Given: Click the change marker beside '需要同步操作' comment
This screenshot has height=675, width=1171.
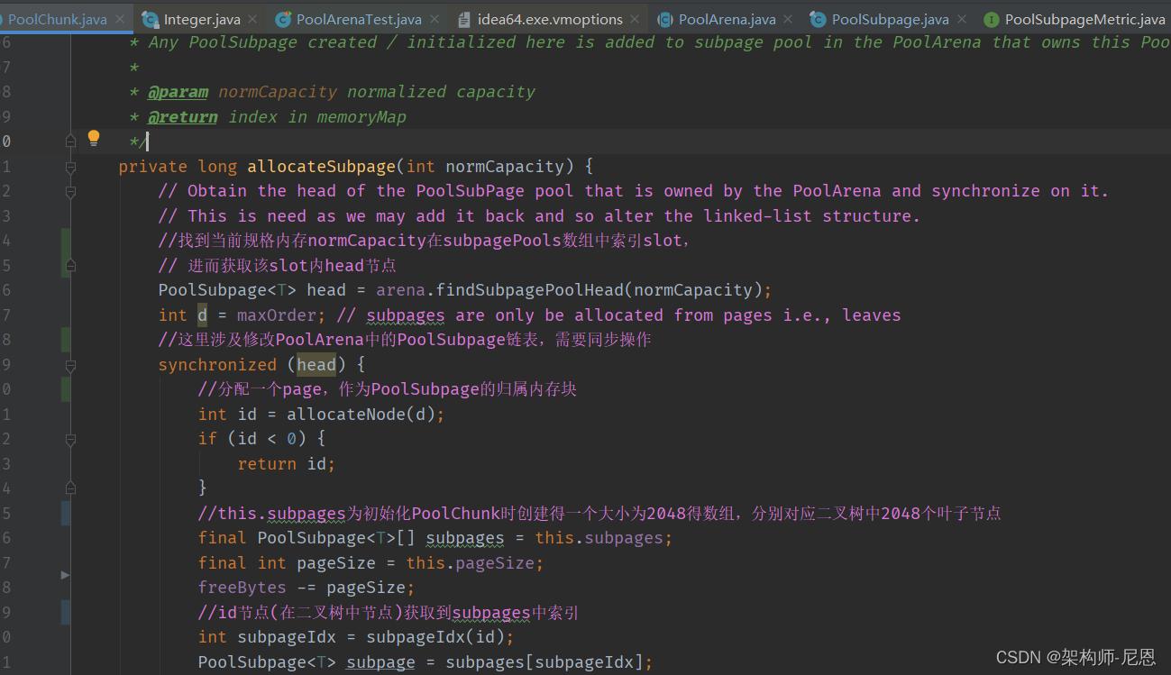Looking at the screenshot, I should pos(65,340).
